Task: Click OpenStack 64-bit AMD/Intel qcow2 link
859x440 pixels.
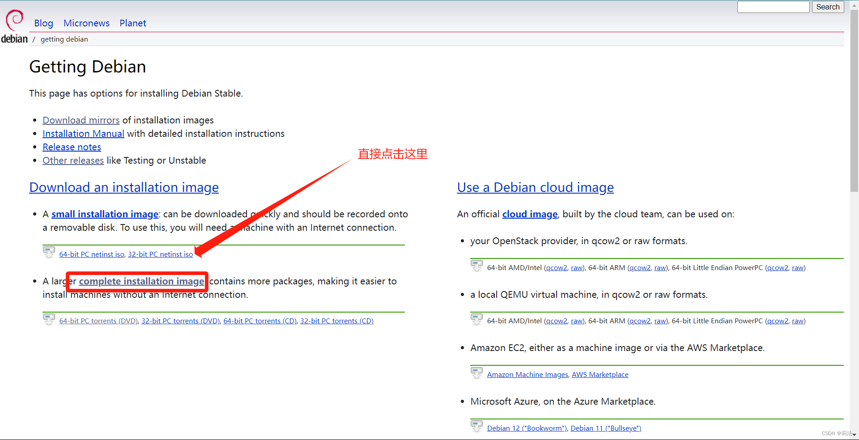Action: coord(557,268)
